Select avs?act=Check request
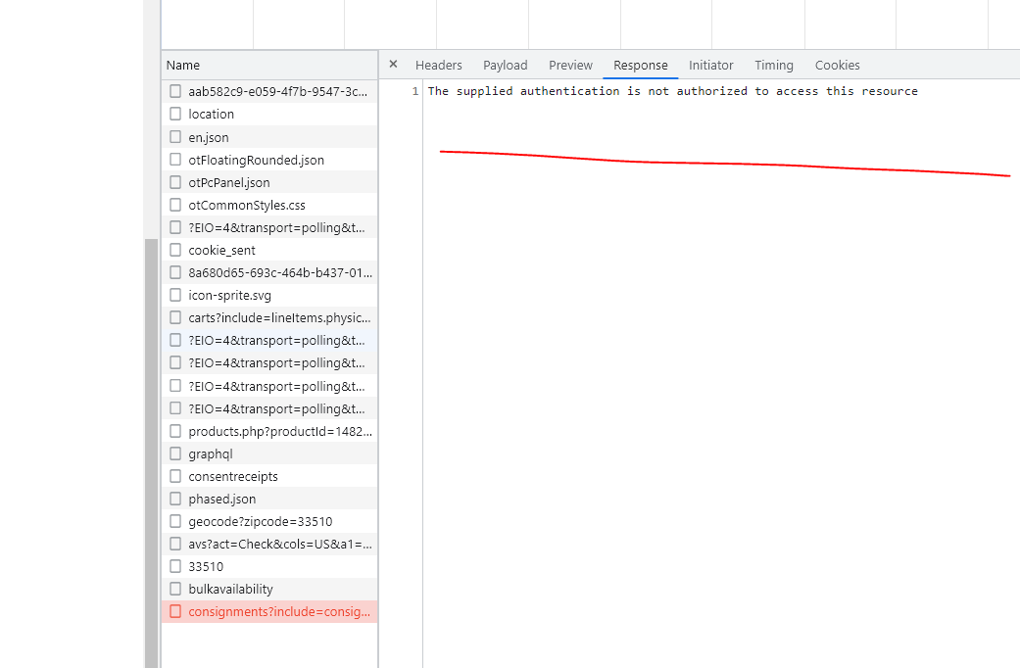 click(x=269, y=544)
